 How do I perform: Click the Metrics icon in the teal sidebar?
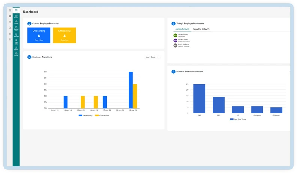click(16, 48)
